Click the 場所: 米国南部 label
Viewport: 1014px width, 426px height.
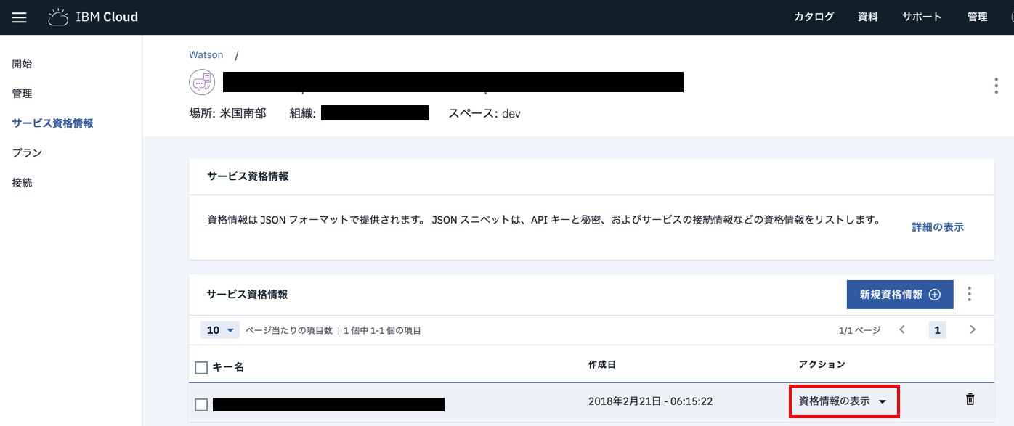point(227,113)
